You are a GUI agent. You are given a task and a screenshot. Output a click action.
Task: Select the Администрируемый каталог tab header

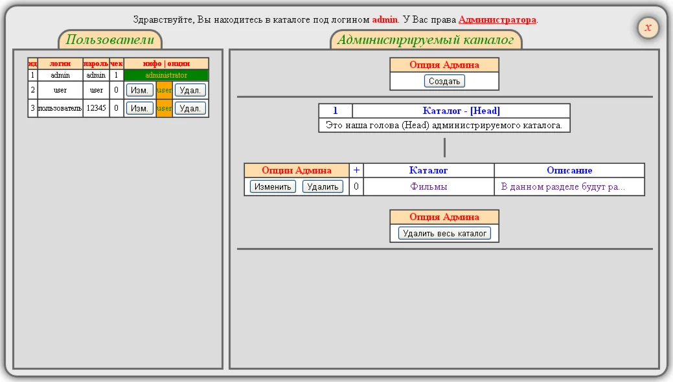[426, 39]
